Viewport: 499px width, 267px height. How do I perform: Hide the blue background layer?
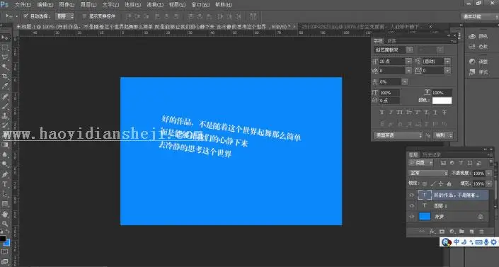pyautogui.click(x=412, y=217)
